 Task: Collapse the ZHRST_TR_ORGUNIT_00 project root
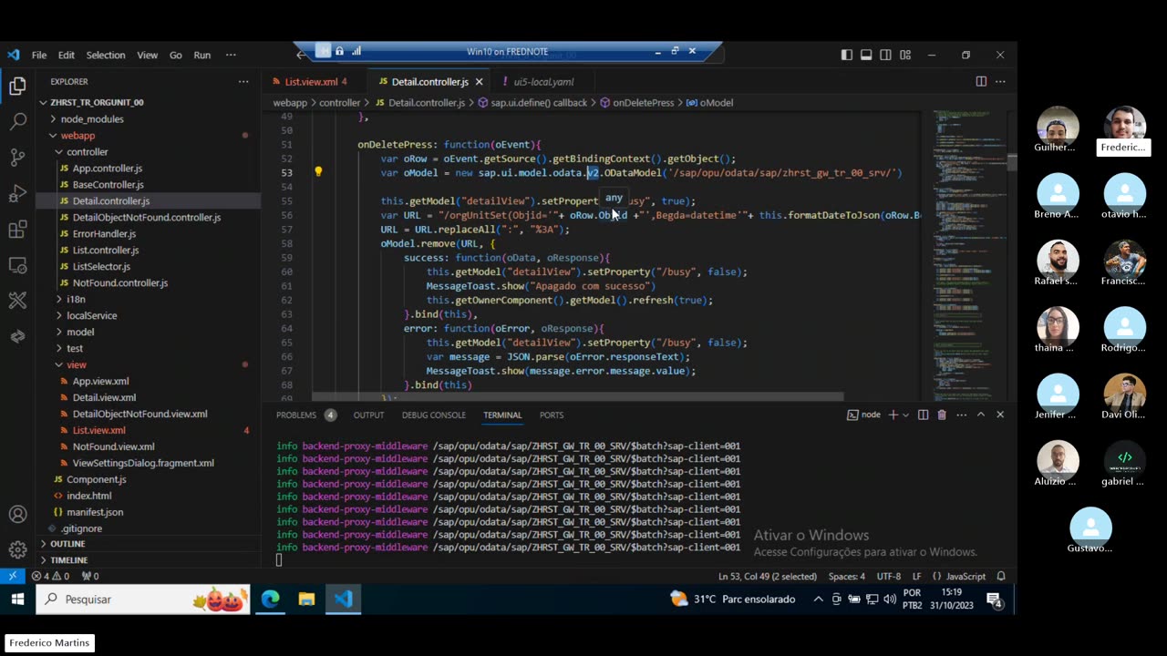(148, 102)
